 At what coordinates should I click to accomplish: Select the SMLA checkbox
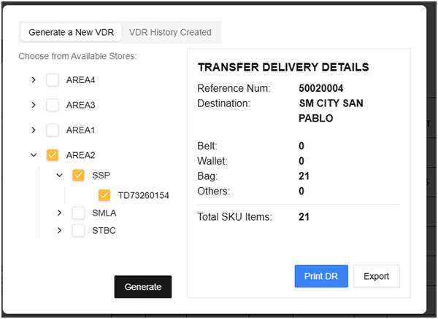(x=79, y=213)
